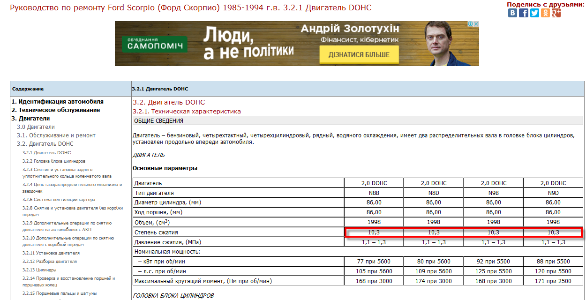586x300 pixels.
Task: Open section 2. Техническое обслуживание
Action: (x=56, y=110)
